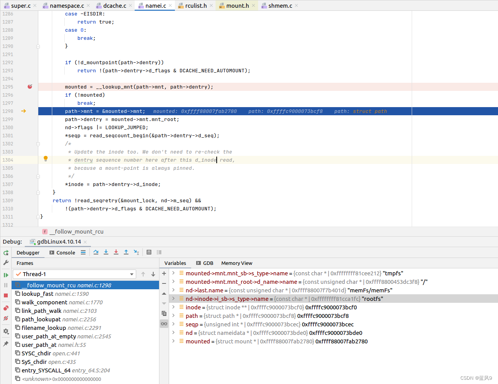Screen dimensions: 498x384
Task: Close the namei.c tab
Action: click(170, 5)
